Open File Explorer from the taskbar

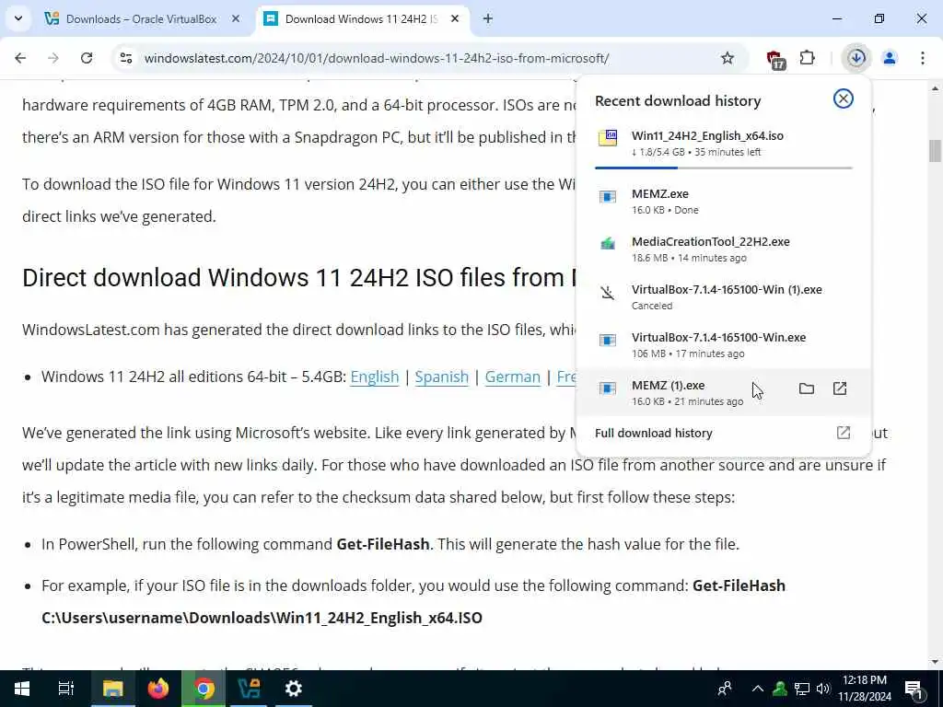point(112,689)
